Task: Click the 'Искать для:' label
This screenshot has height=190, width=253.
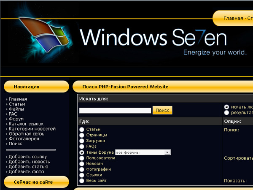Action: (94, 99)
